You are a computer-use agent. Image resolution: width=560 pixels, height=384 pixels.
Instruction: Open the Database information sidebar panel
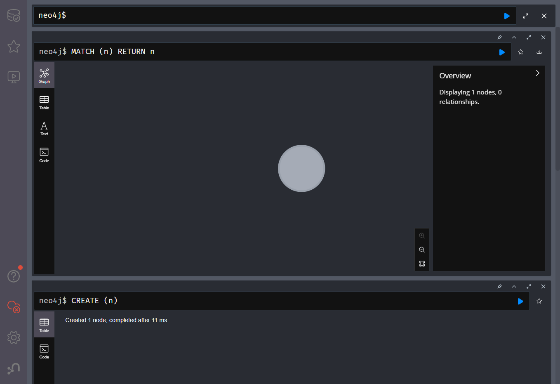[x=14, y=16]
